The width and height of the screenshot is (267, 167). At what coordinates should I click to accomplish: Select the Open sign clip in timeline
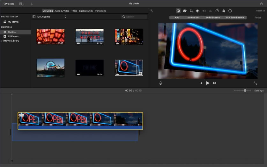click(80, 121)
